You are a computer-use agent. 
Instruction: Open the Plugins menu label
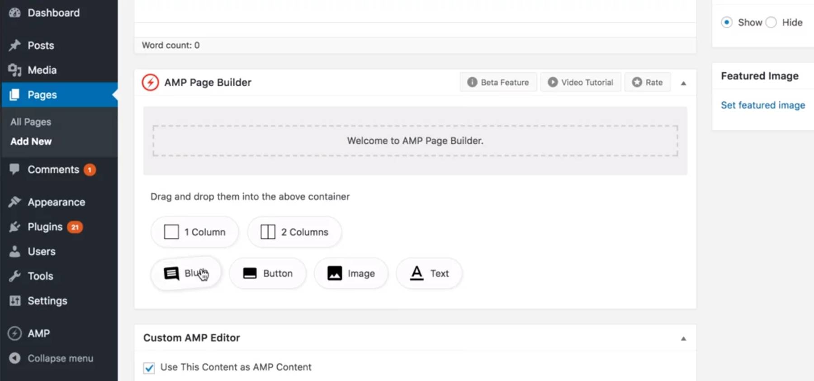pos(45,227)
